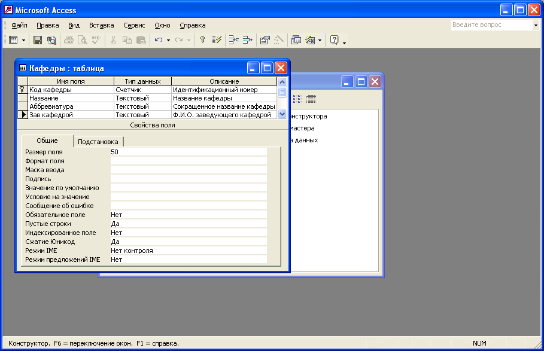Switch to the Подстановка tab
This screenshot has height=351, width=544.
tap(98, 142)
